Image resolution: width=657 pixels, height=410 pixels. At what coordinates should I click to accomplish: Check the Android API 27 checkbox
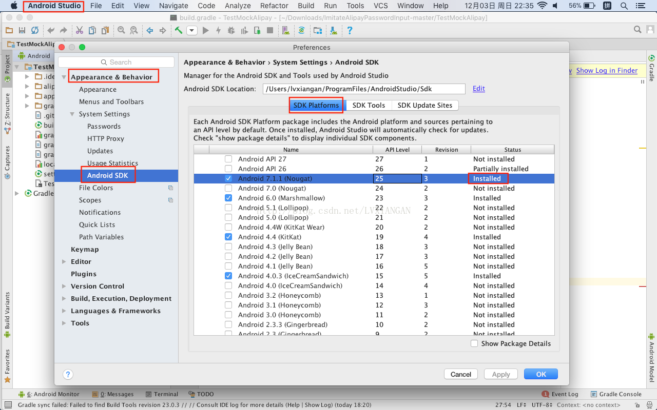tap(228, 159)
